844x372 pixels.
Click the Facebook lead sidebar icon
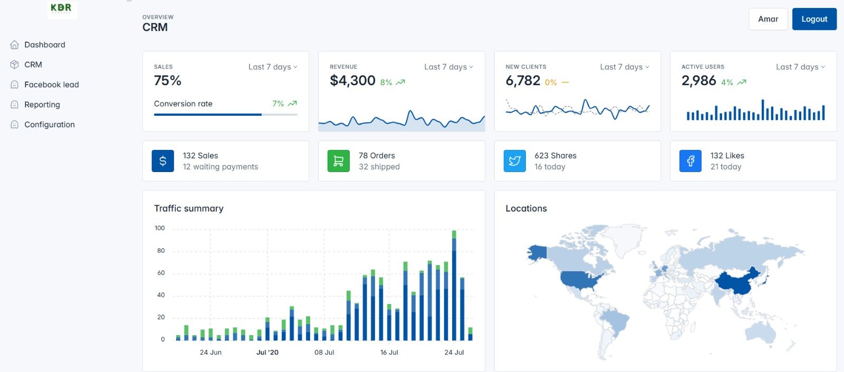15,85
